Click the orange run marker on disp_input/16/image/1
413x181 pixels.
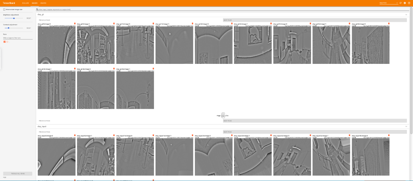[193, 135]
